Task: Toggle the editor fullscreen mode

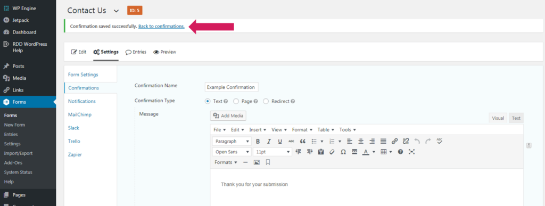Action: pyautogui.click(x=412, y=152)
